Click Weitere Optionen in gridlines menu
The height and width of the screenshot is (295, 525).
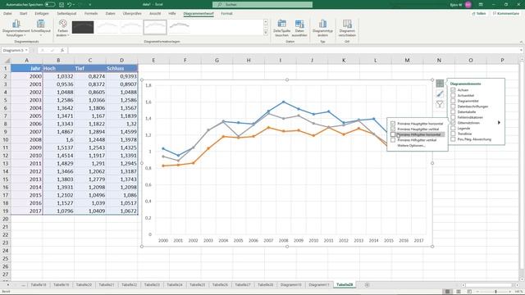click(x=411, y=146)
